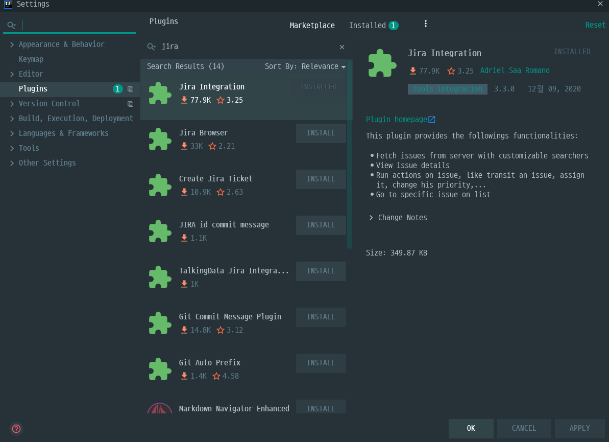Install TalkingData Jira Integra plugin
This screenshot has width=609, height=442.
pyautogui.click(x=321, y=270)
